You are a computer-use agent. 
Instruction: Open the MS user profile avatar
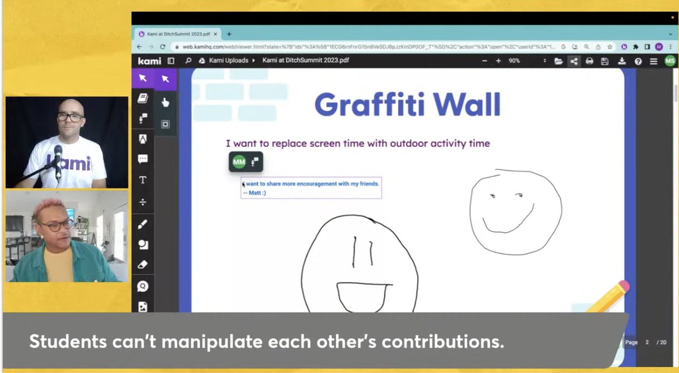click(669, 61)
